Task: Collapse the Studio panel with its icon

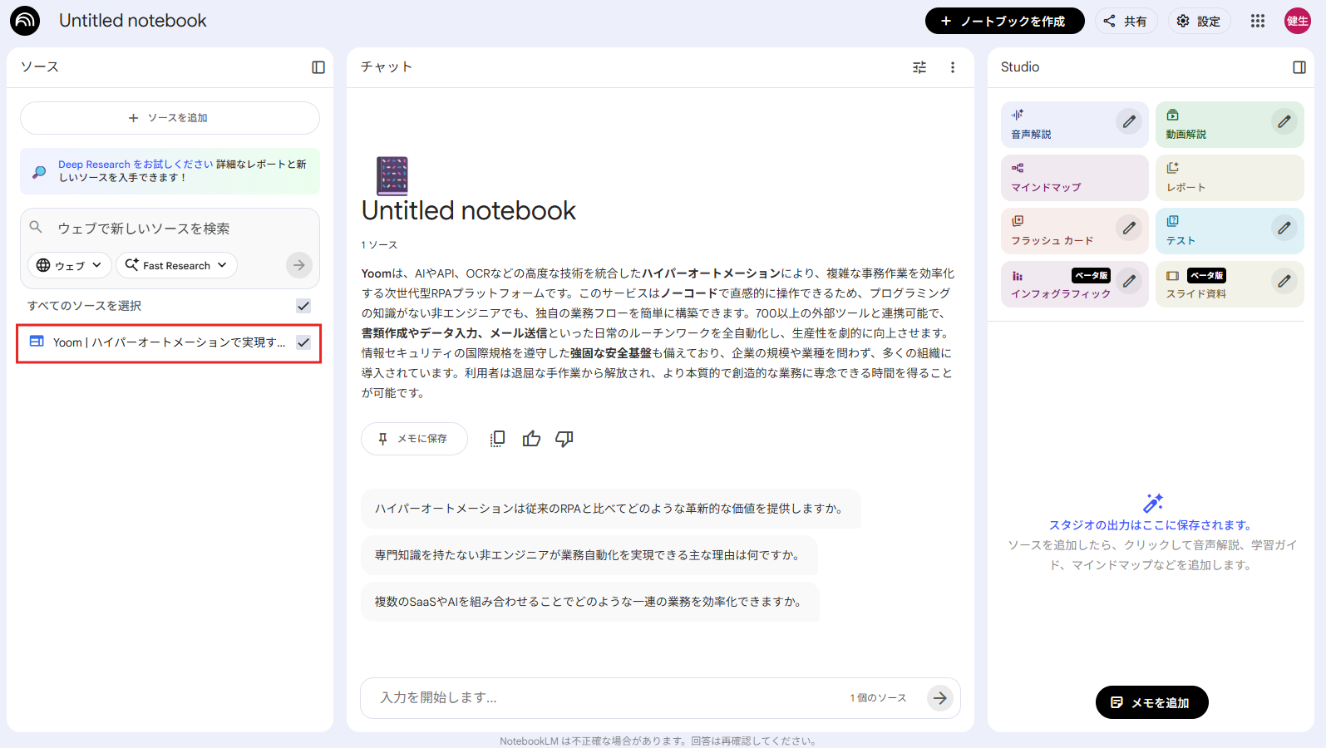Action: [1299, 67]
